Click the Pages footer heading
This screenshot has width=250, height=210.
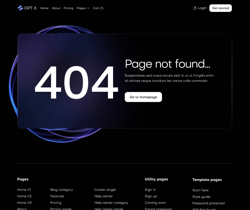pos(23,179)
